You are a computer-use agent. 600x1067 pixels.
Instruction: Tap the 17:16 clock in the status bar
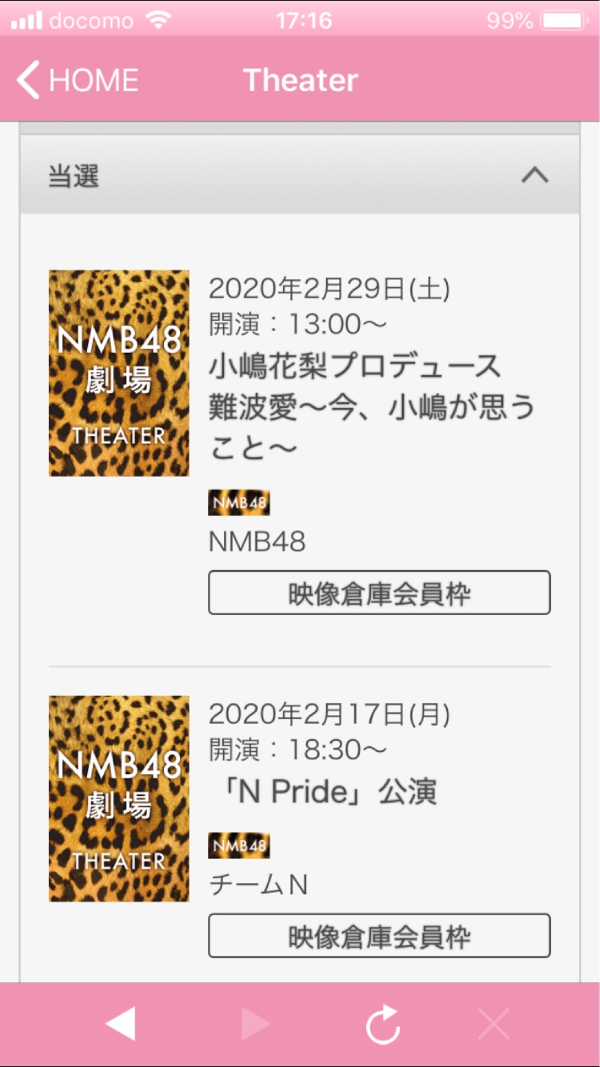coord(304,21)
